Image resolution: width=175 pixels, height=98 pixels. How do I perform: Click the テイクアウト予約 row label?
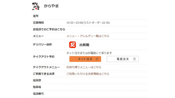click(x=44, y=57)
